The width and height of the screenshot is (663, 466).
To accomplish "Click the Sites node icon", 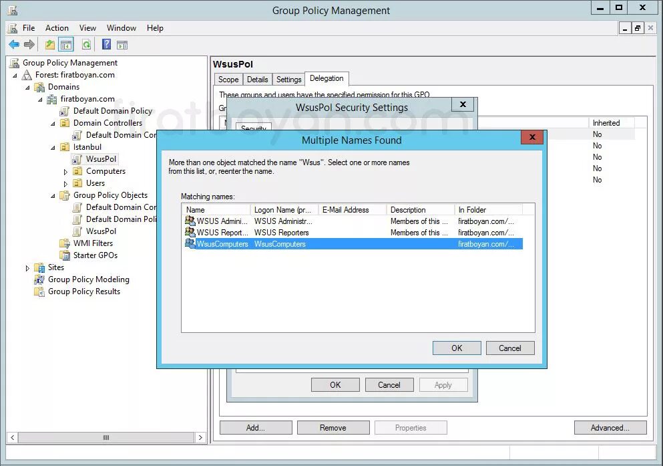I will [39, 267].
